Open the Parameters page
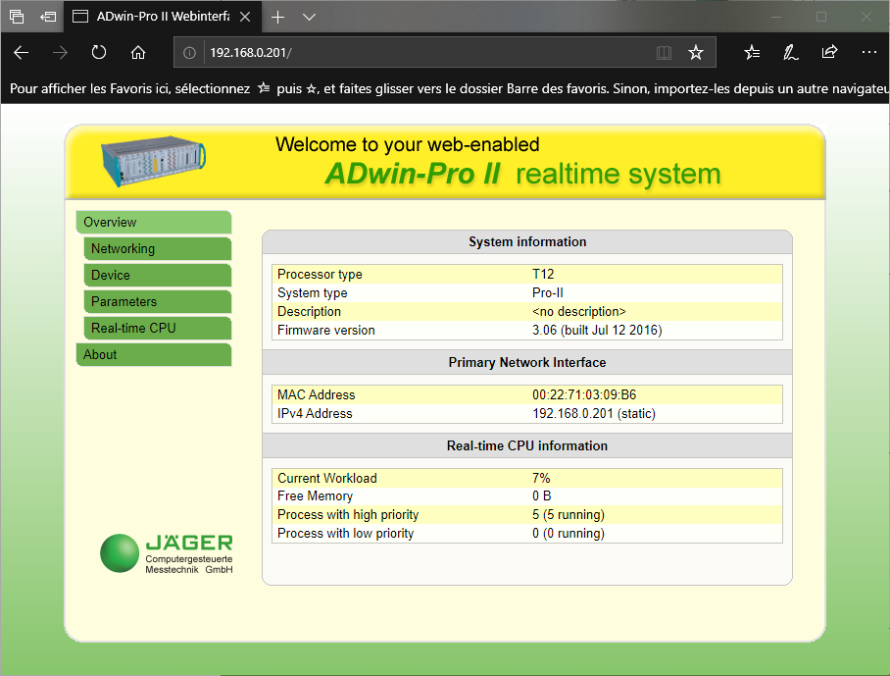The image size is (890, 676). click(158, 301)
